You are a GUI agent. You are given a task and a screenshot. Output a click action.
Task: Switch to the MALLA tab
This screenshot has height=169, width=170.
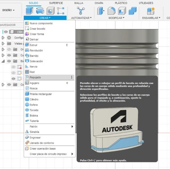(x=79, y=3)
